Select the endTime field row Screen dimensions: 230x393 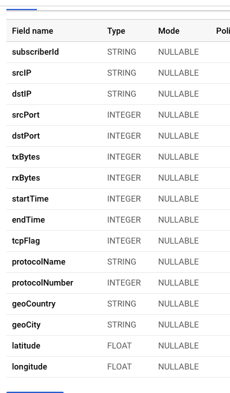[x=118, y=220]
